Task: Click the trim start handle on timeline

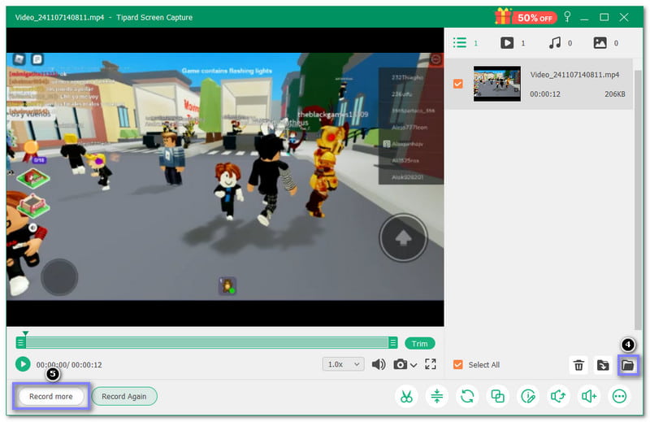Action: click(21, 343)
